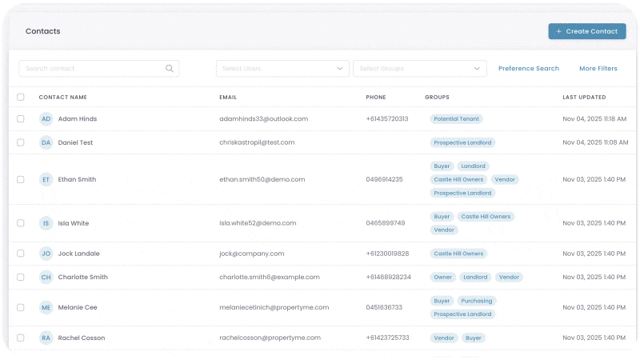Image resolution: width=640 pixels, height=360 pixels.
Task: Check the Isla White row checkbox
Action: click(x=21, y=223)
